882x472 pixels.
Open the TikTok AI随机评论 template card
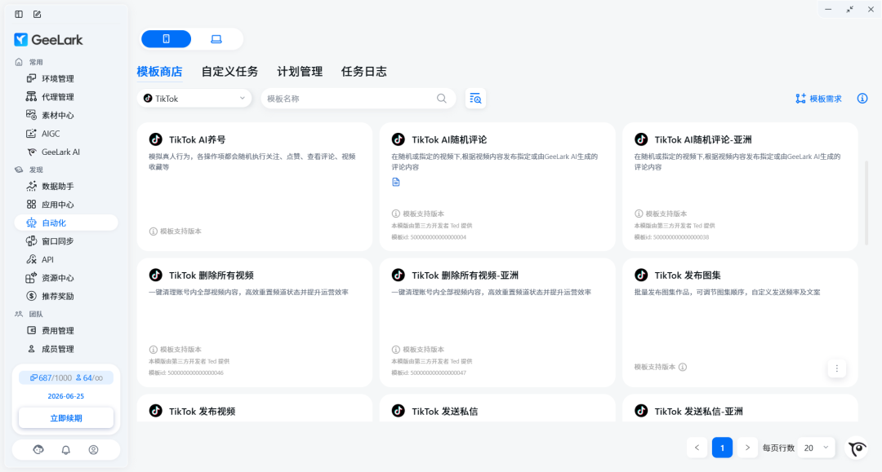pyautogui.click(x=497, y=187)
